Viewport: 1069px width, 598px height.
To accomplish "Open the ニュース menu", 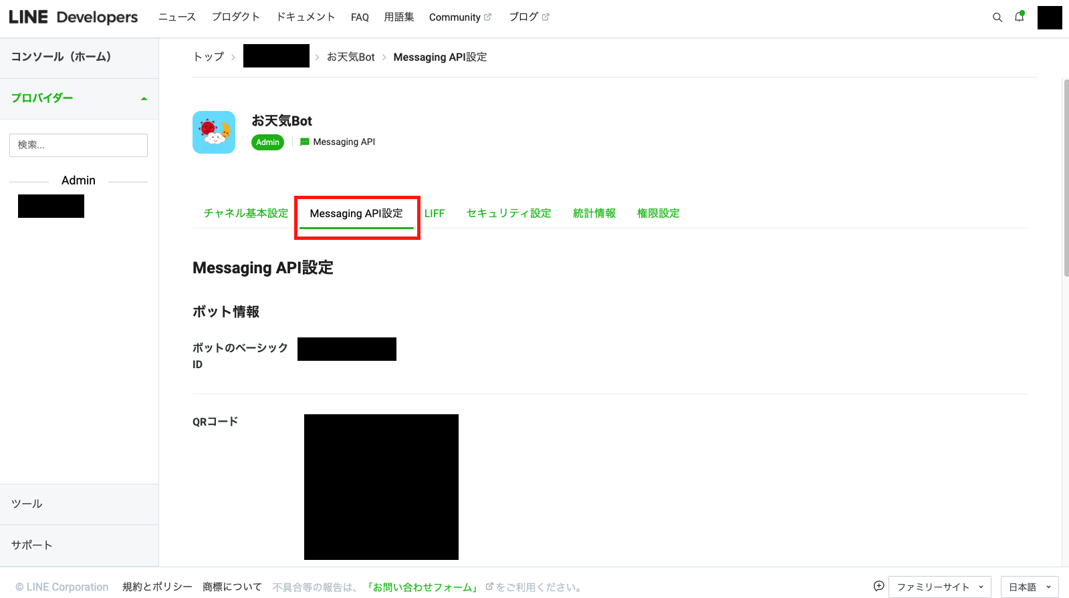I will [177, 17].
